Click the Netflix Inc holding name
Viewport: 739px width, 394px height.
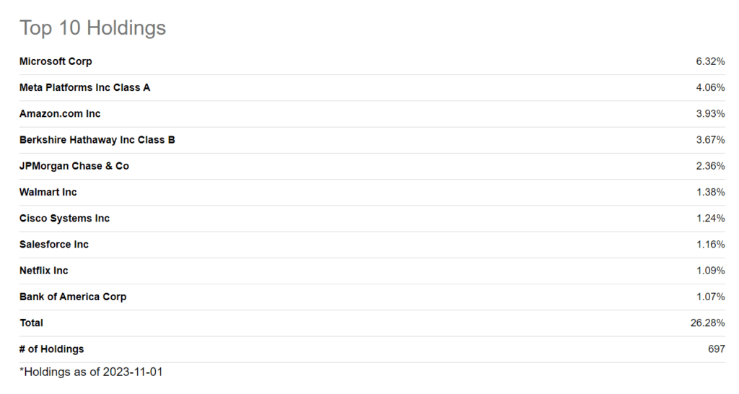pos(44,271)
